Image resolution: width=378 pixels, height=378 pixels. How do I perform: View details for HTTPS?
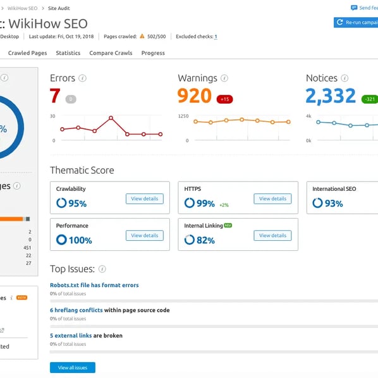[x=272, y=198]
